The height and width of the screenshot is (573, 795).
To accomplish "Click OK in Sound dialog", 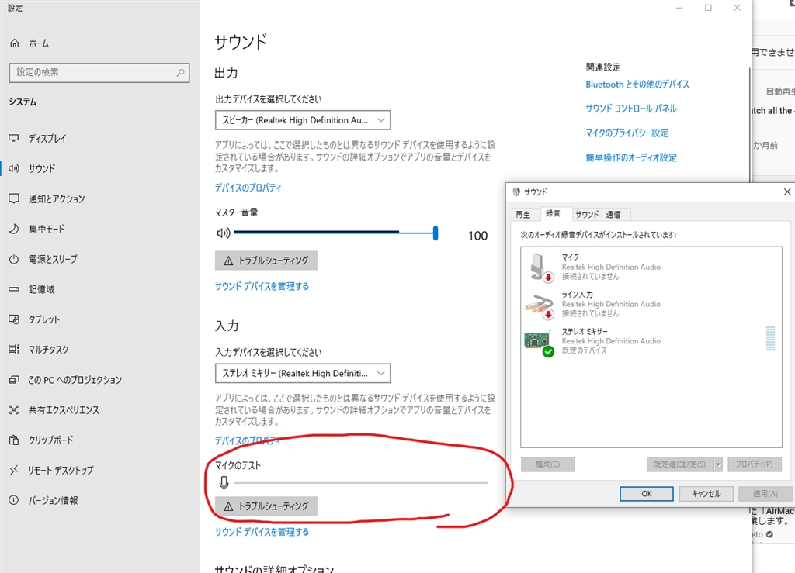I will click(x=647, y=494).
